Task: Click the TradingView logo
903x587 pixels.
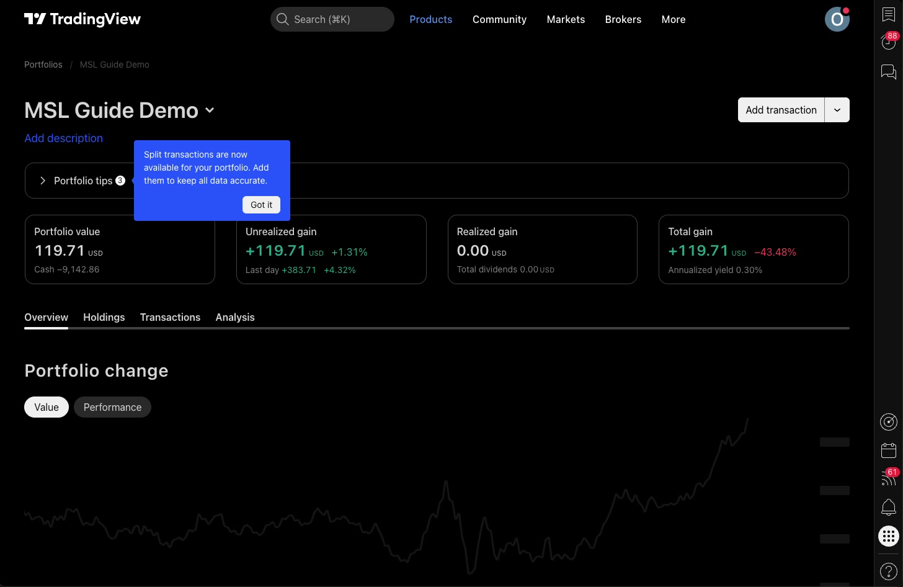Action: pos(82,19)
